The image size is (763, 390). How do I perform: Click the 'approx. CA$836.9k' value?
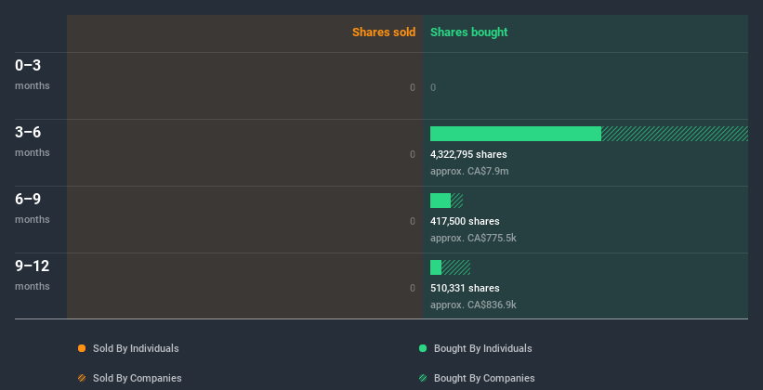[473, 305]
